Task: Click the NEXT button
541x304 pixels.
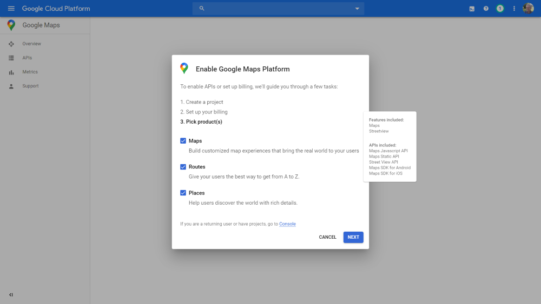Action: (353, 237)
